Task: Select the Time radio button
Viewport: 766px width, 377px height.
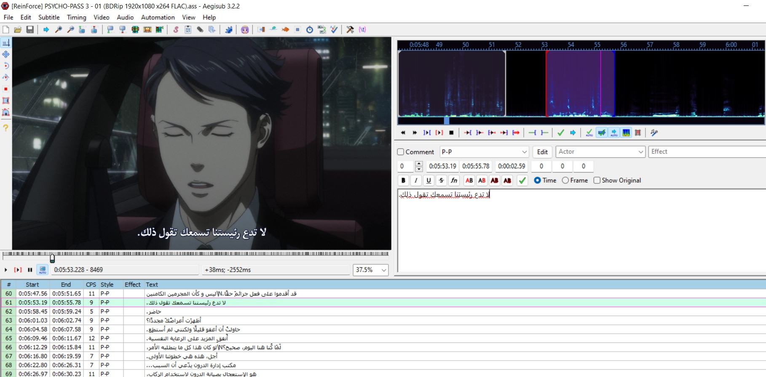Action: [x=537, y=181]
